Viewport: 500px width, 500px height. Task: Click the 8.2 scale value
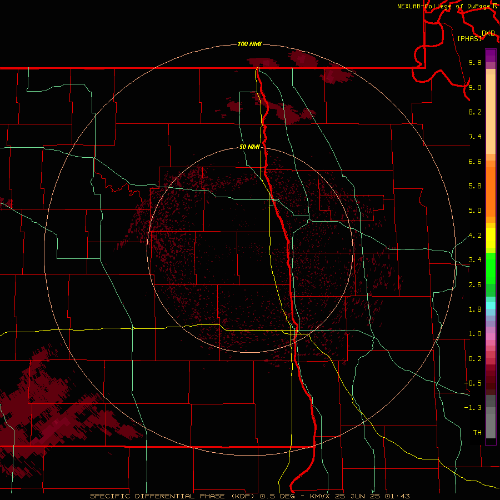[x=475, y=112]
